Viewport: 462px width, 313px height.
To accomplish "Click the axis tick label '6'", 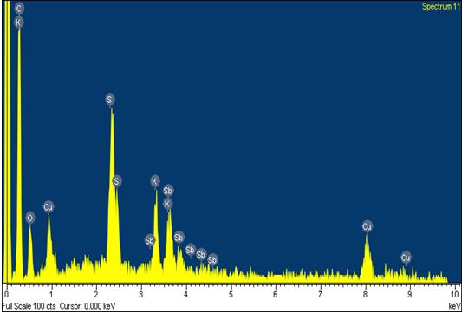I will tap(276, 294).
